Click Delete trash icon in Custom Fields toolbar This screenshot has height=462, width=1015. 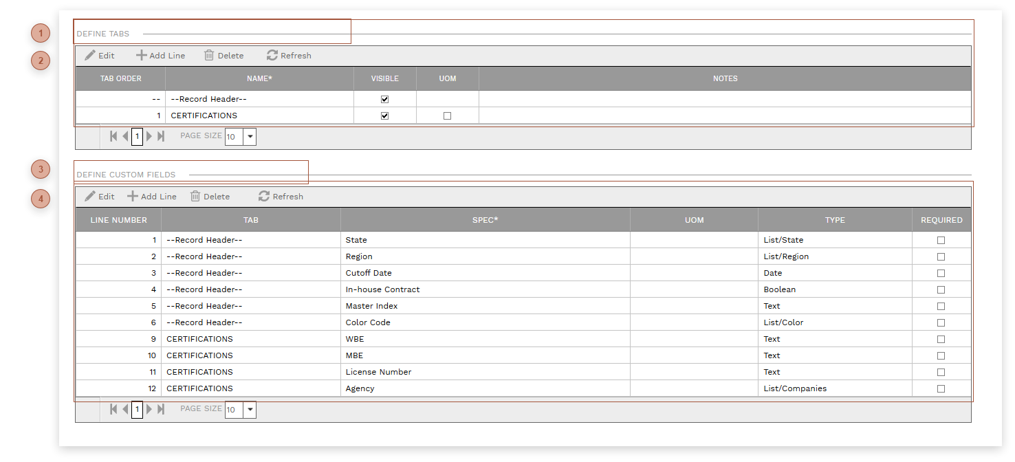195,197
